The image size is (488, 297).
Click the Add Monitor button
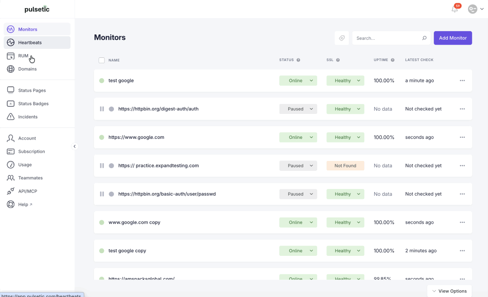point(453,38)
